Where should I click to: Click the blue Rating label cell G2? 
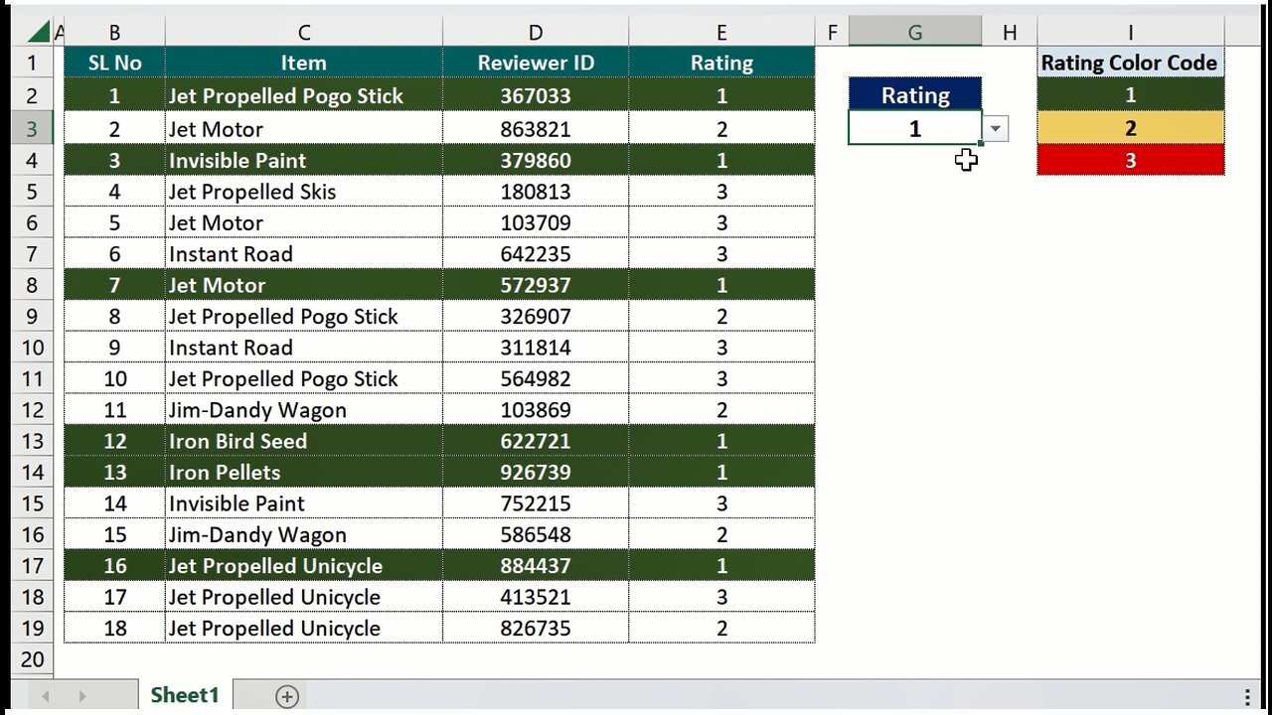[915, 95]
